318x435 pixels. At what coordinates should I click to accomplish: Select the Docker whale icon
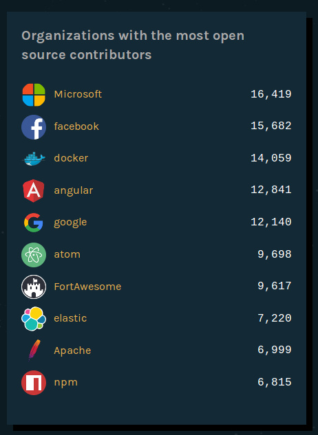[34, 159]
